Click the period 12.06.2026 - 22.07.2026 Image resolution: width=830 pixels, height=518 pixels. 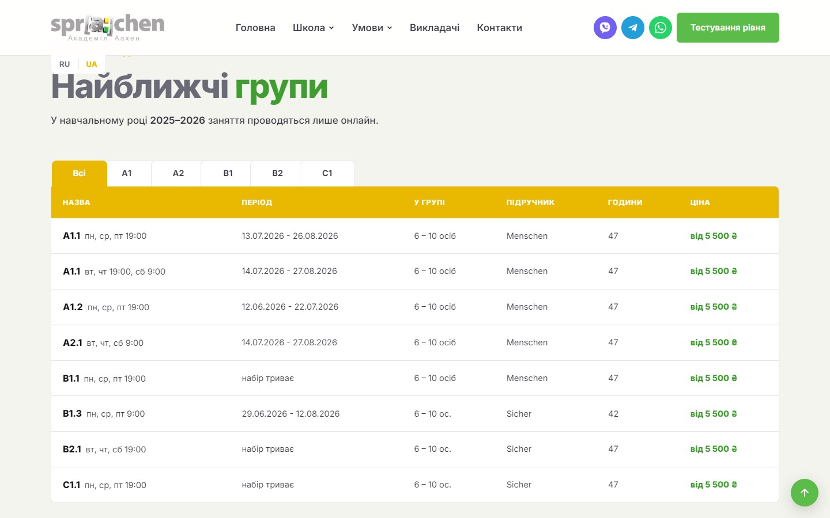[290, 307]
